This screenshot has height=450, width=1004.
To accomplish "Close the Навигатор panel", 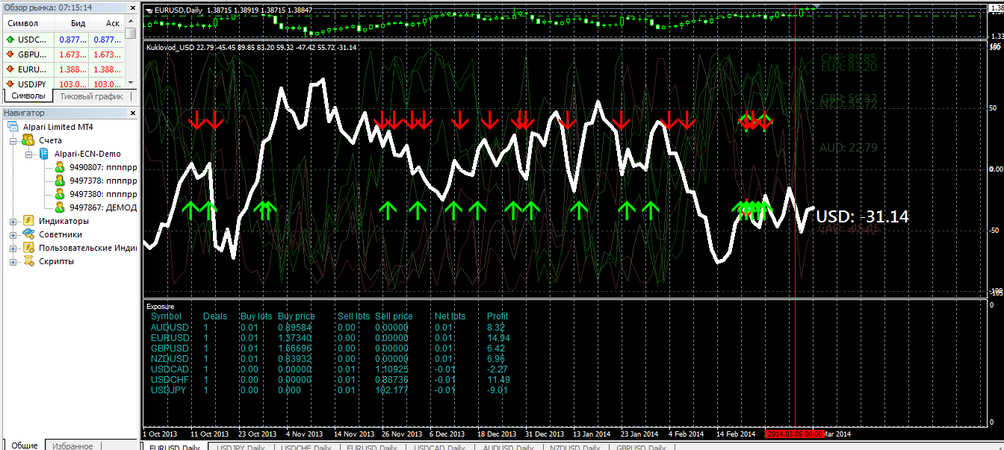I will (x=133, y=113).
